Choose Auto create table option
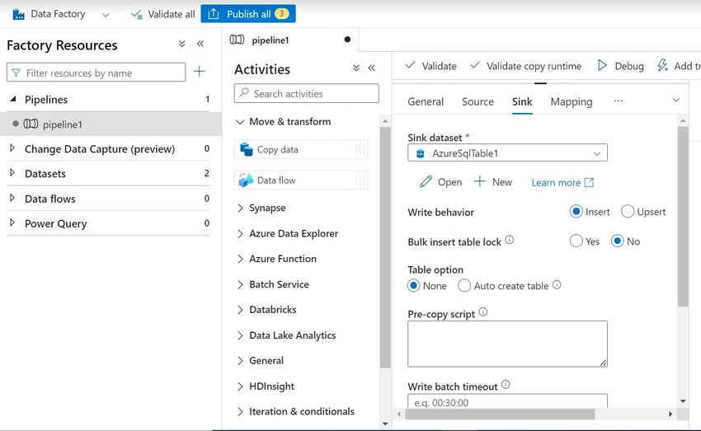Viewport: 701px width, 431px height. 464,285
